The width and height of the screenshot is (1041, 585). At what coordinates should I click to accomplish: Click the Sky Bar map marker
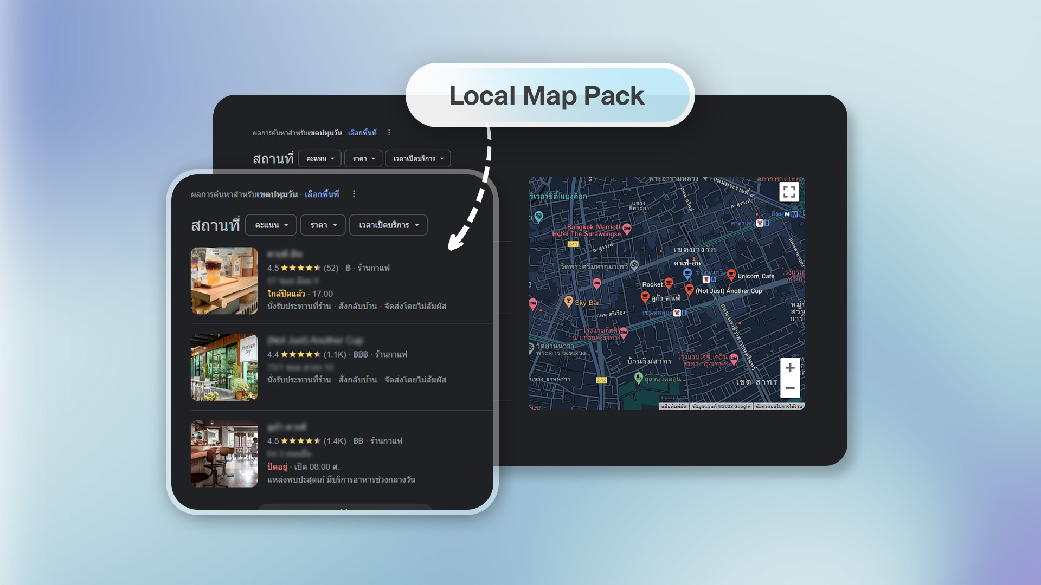coord(568,301)
